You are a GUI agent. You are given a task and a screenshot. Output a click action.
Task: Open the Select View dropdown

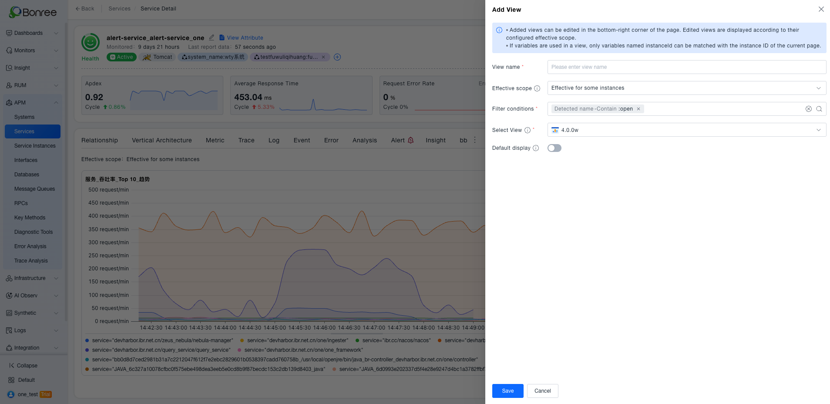pos(687,130)
